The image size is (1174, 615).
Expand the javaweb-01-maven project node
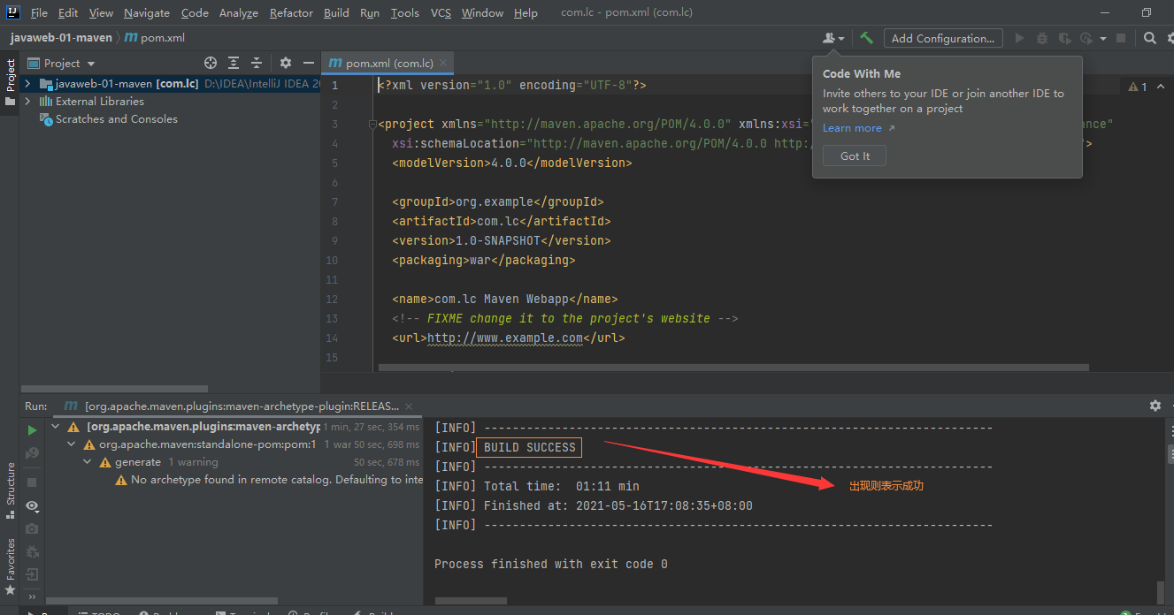(27, 84)
